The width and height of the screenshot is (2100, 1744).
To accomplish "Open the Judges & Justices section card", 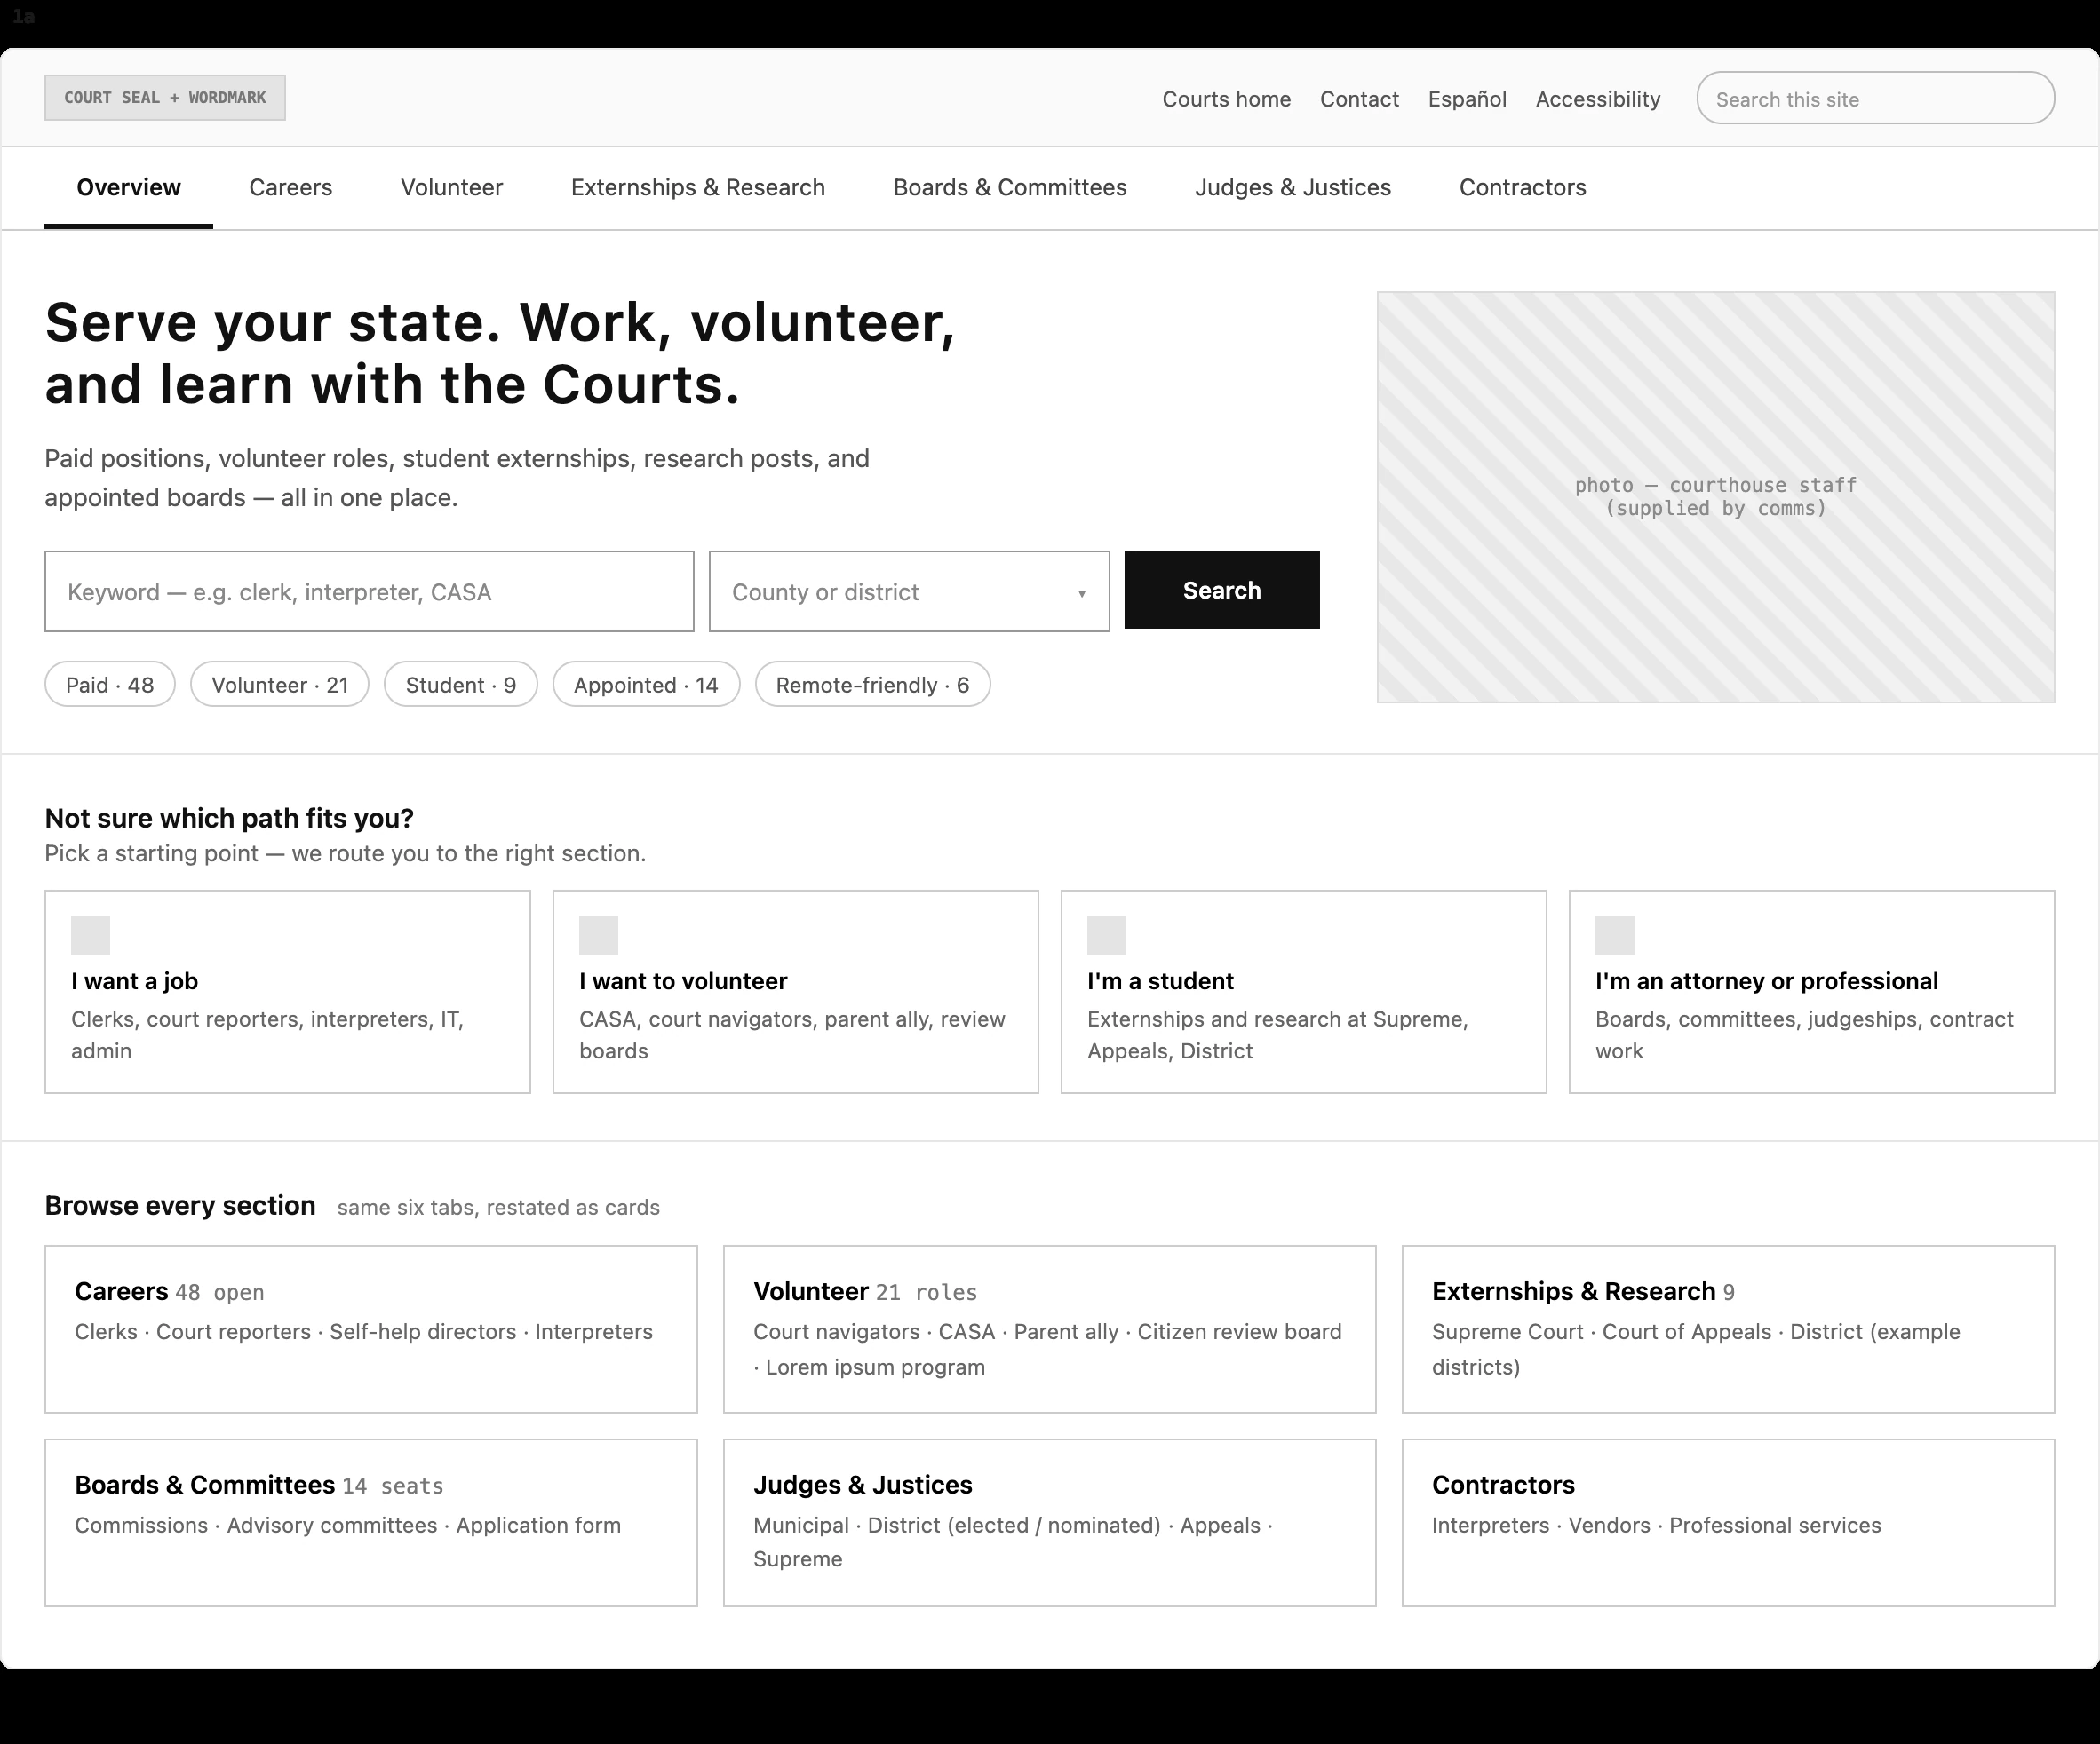I will click(1050, 1523).
